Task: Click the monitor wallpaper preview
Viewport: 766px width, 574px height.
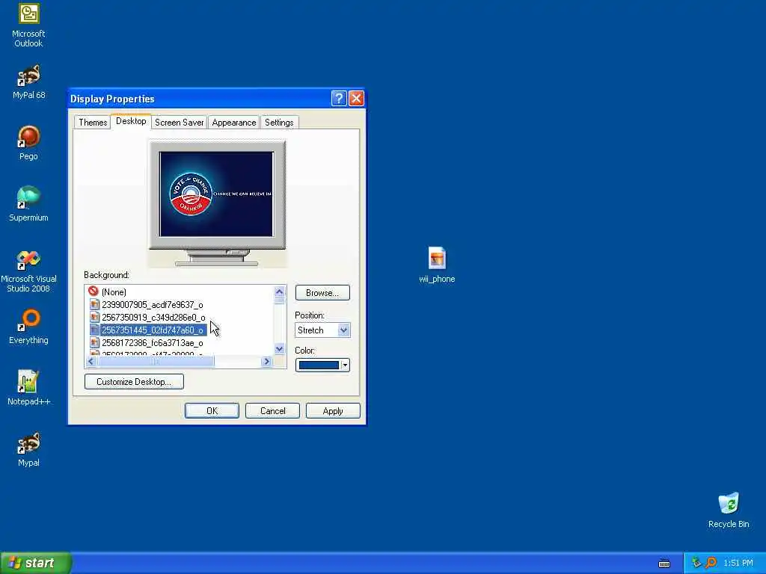Action: [x=216, y=194]
